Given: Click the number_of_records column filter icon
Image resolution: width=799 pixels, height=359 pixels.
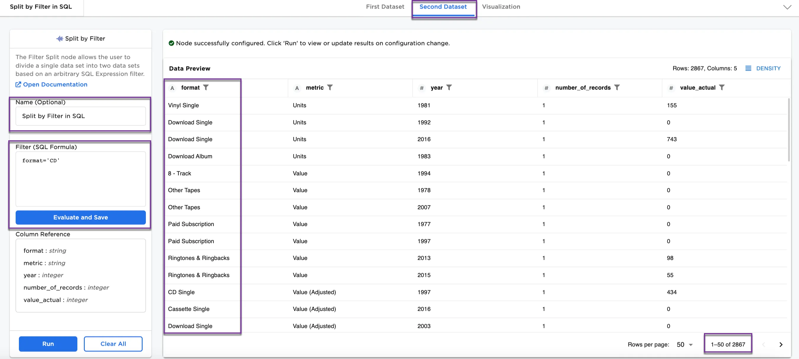Looking at the screenshot, I should coord(618,87).
